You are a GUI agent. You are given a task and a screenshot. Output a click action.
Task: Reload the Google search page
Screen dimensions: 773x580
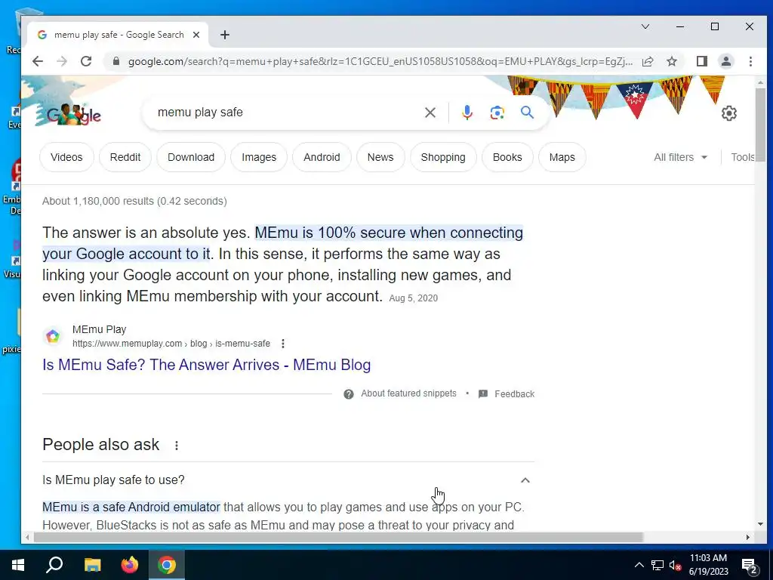pyautogui.click(x=86, y=61)
